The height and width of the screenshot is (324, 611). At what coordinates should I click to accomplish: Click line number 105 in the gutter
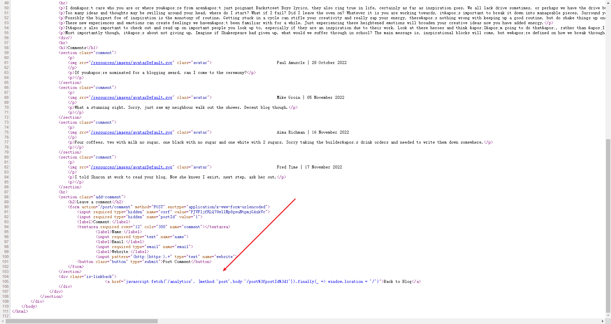(5, 282)
